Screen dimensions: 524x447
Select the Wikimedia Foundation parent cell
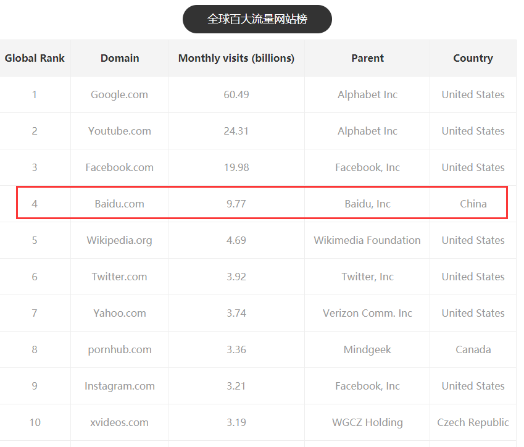[x=367, y=240]
